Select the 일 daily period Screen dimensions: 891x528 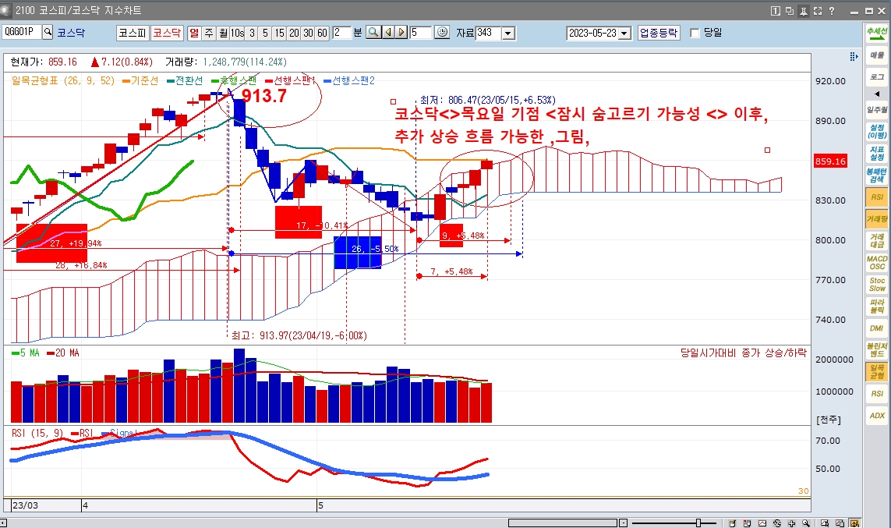(x=194, y=33)
